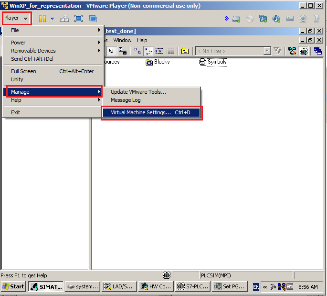Click Configure Network icon right of filter

coord(292,51)
